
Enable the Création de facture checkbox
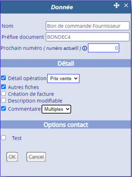pos(3,94)
